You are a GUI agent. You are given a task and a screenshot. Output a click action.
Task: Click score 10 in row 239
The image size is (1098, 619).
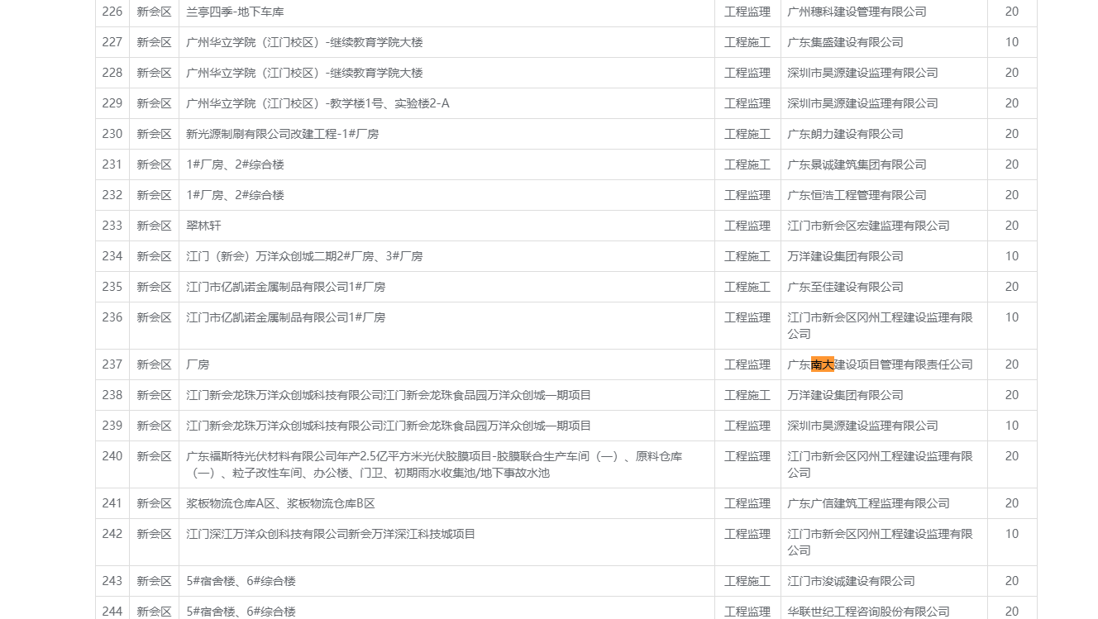pyautogui.click(x=1012, y=426)
